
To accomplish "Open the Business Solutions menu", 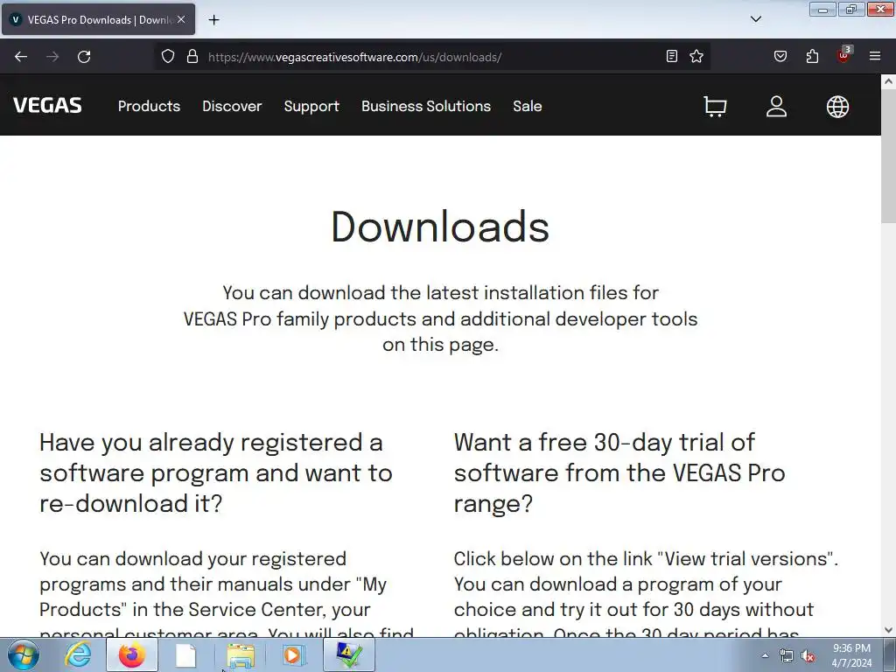I will (426, 106).
